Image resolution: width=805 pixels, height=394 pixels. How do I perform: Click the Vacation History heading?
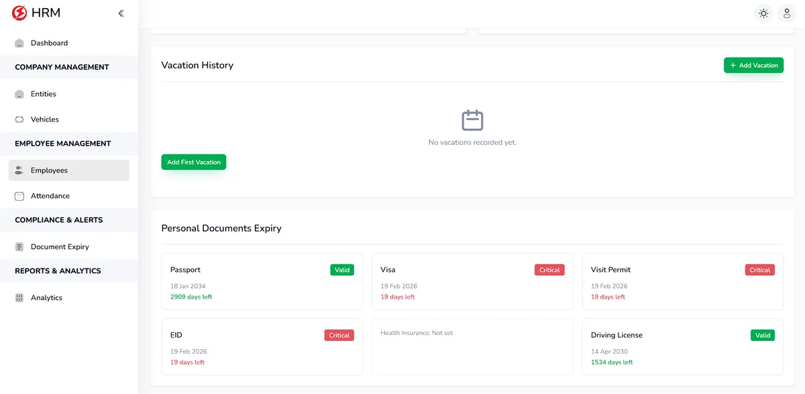pyautogui.click(x=197, y=65)
